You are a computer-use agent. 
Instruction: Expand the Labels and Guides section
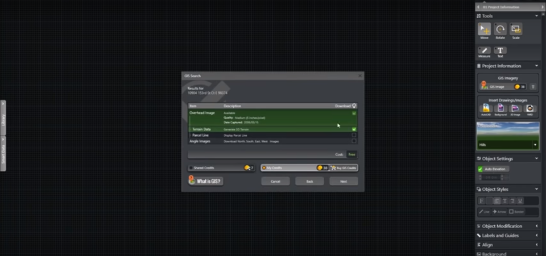coord(536,235)
